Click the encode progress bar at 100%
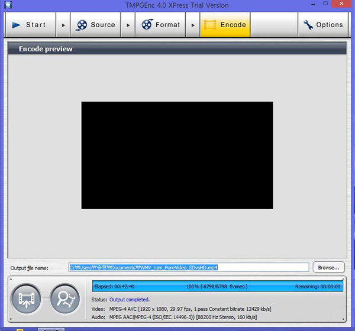The image size is (355, 331). tap(218, 287)
